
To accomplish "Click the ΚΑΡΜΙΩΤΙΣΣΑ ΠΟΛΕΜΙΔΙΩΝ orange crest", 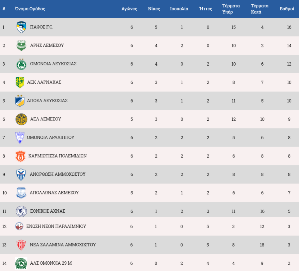I will point(20,156).
